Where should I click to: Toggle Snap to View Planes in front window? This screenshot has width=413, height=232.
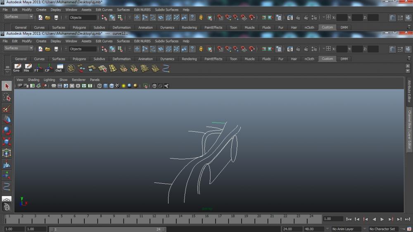[244, 49]
